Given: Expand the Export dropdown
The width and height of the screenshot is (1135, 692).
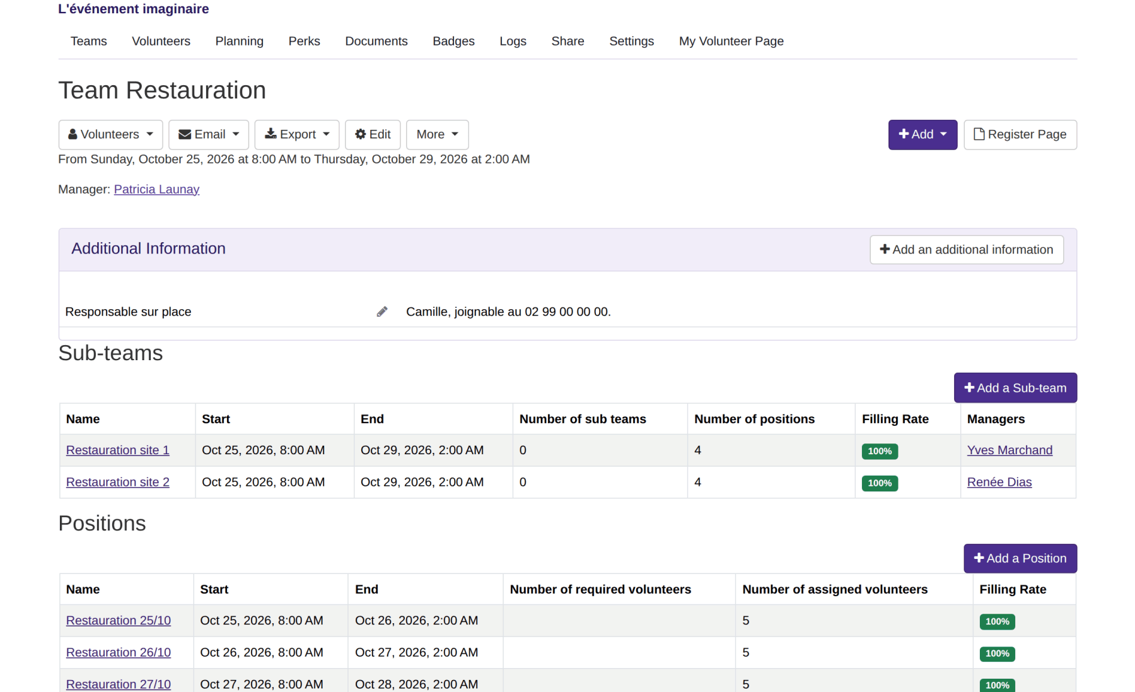Looking at the screenshot, I should 297,134.
